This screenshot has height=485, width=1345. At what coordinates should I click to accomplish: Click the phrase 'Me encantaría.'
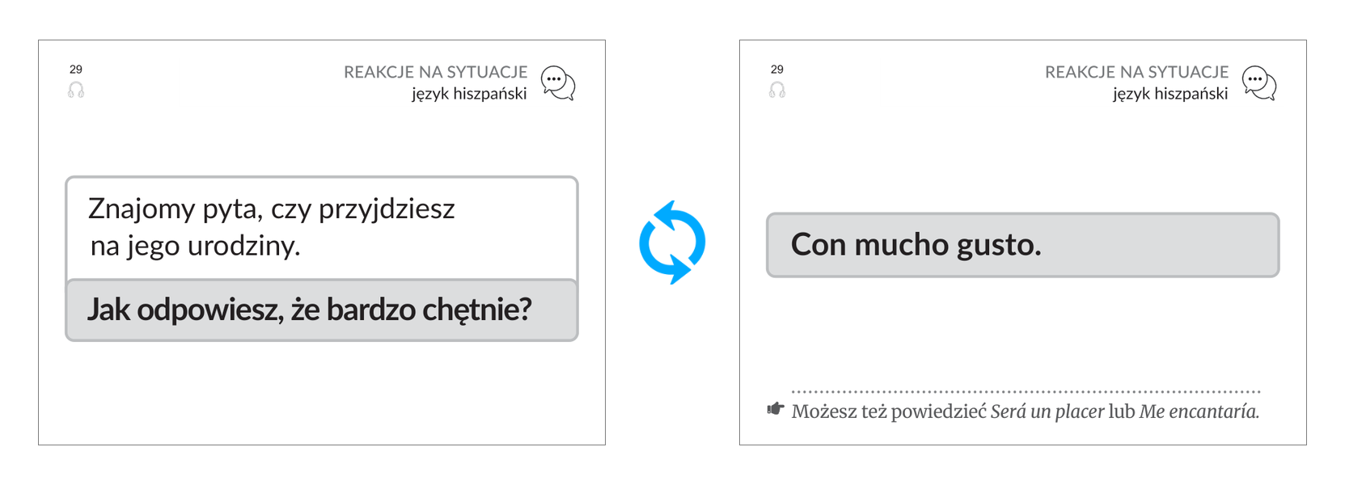coord(1199,411)
